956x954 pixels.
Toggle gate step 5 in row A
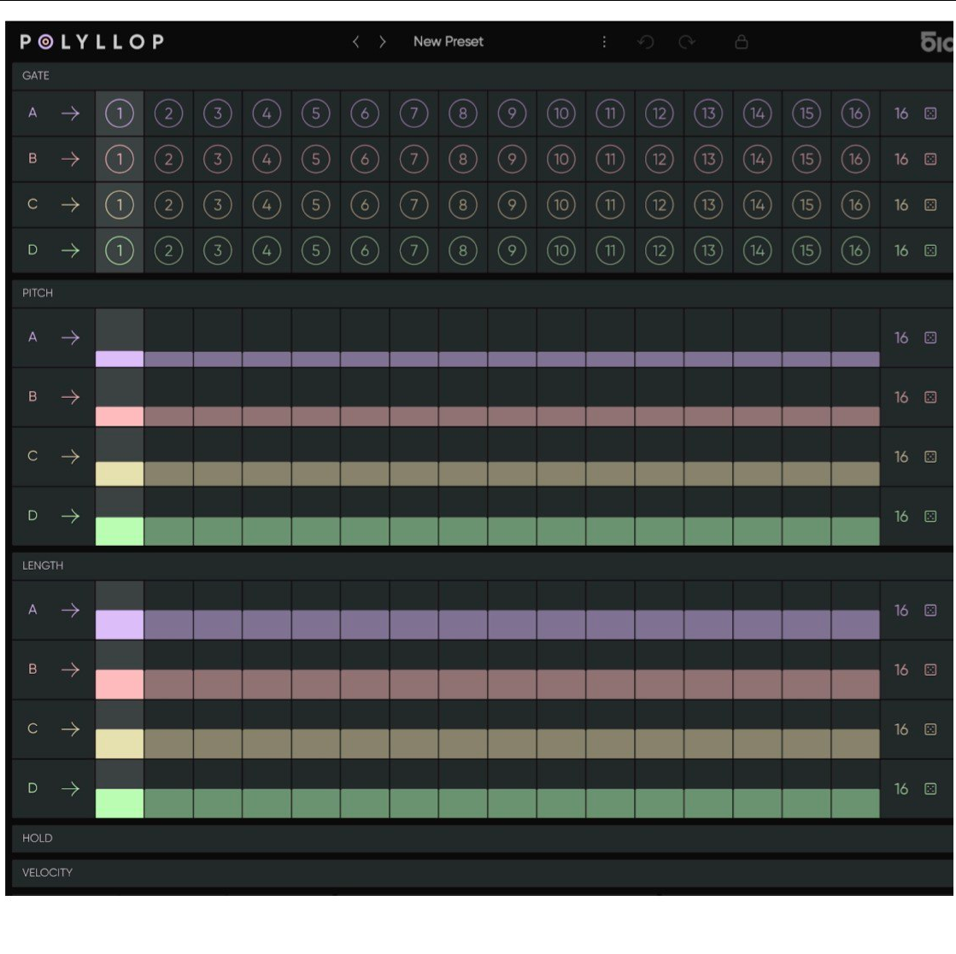pyautogui.click(x=315, y=114)
